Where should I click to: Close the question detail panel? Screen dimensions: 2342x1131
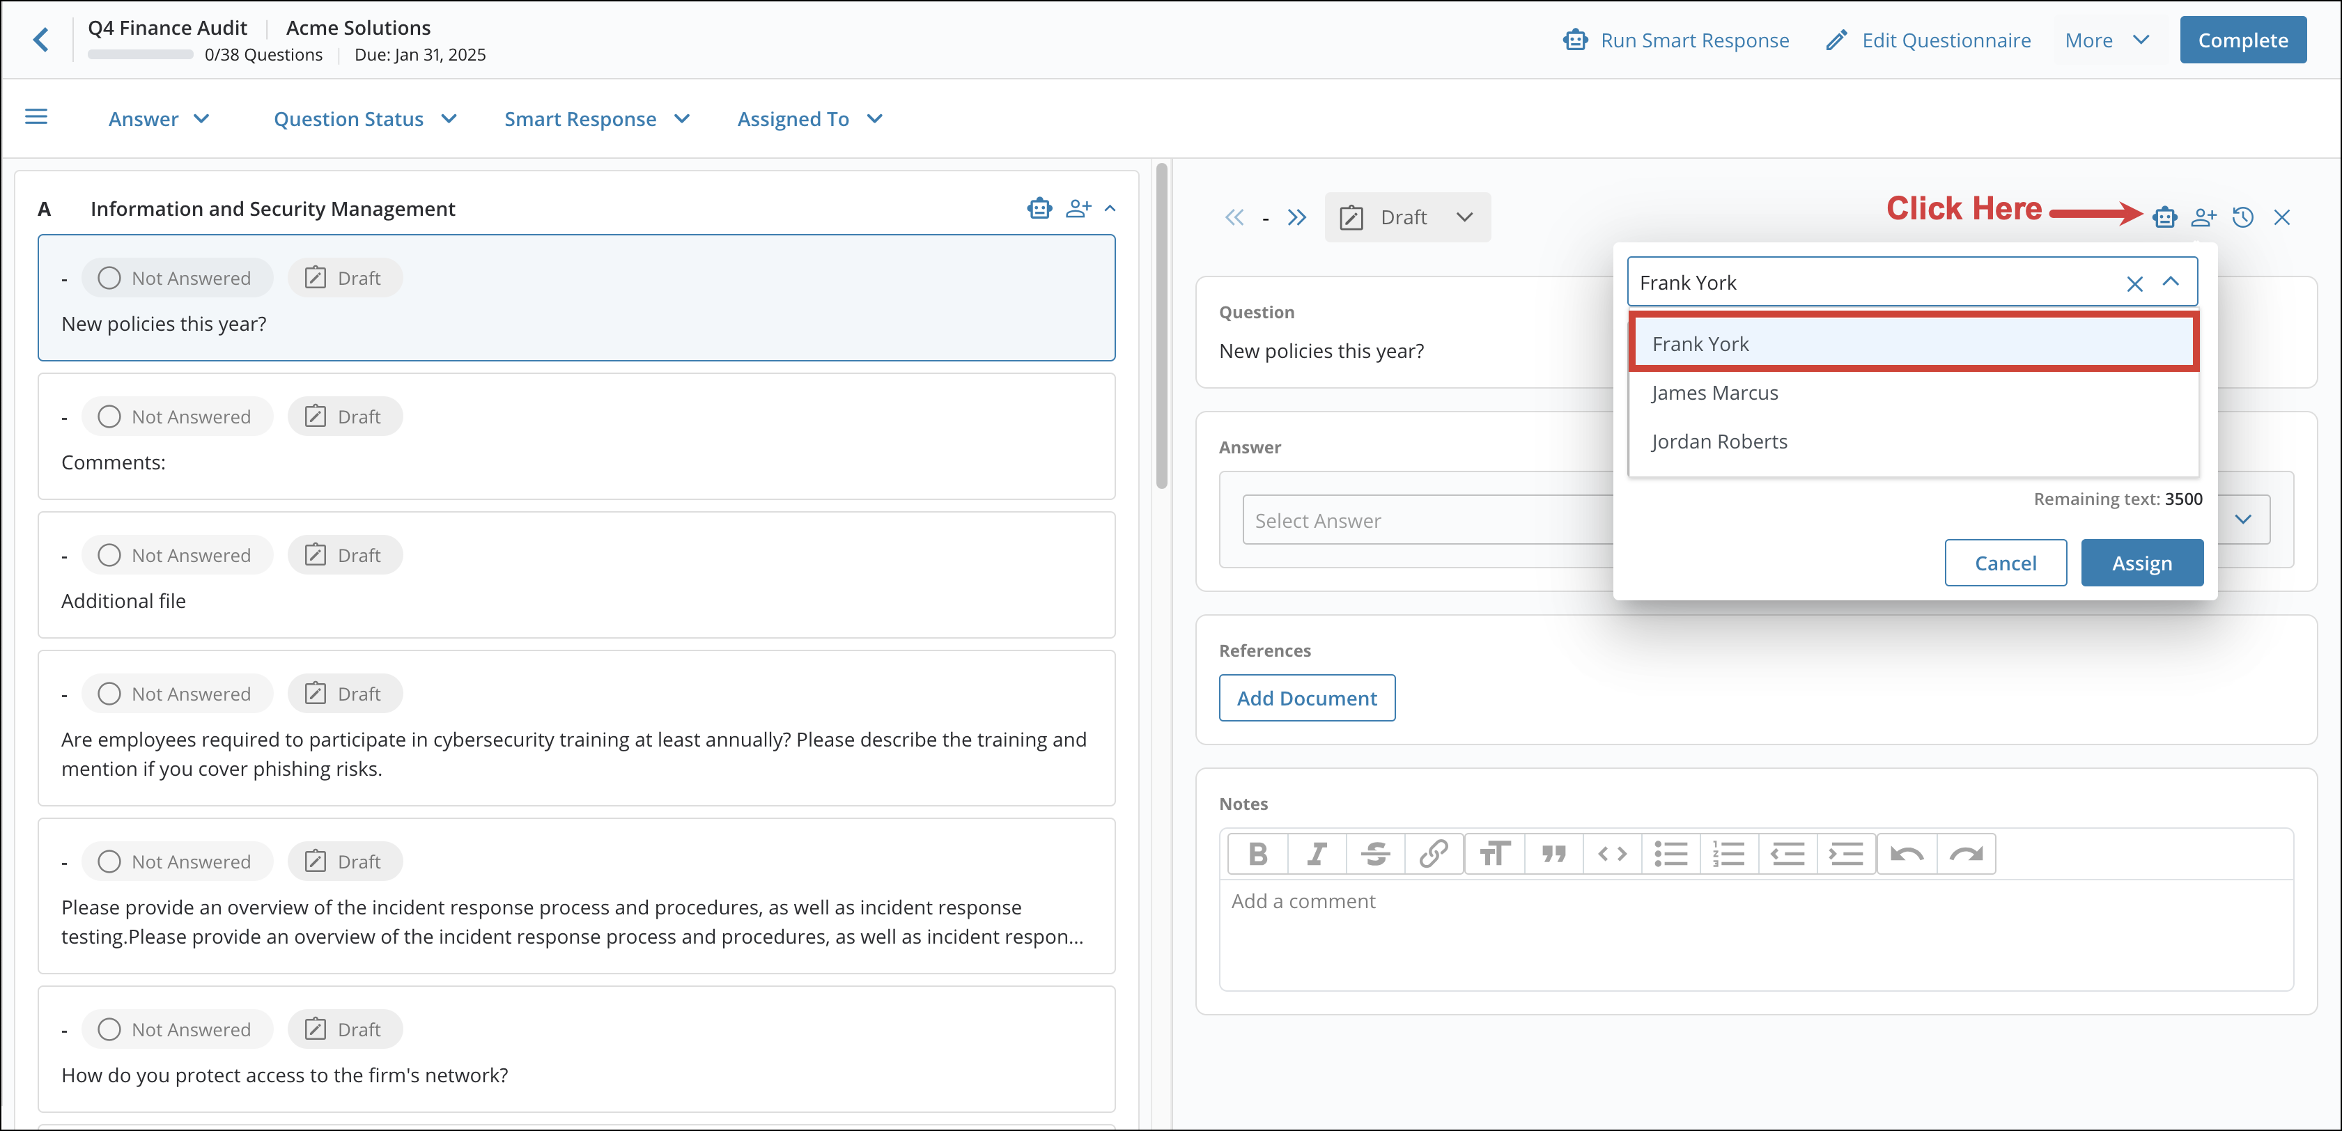(2282, 217)
